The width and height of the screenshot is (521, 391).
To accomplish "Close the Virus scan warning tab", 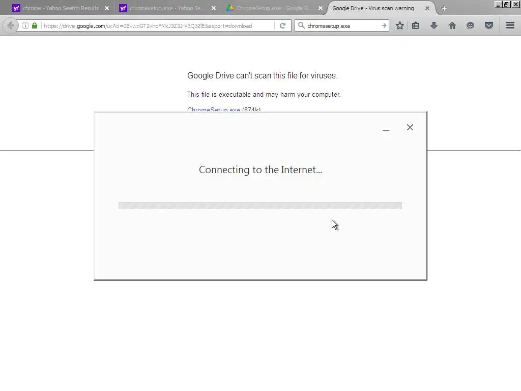I will click(427, 8).
